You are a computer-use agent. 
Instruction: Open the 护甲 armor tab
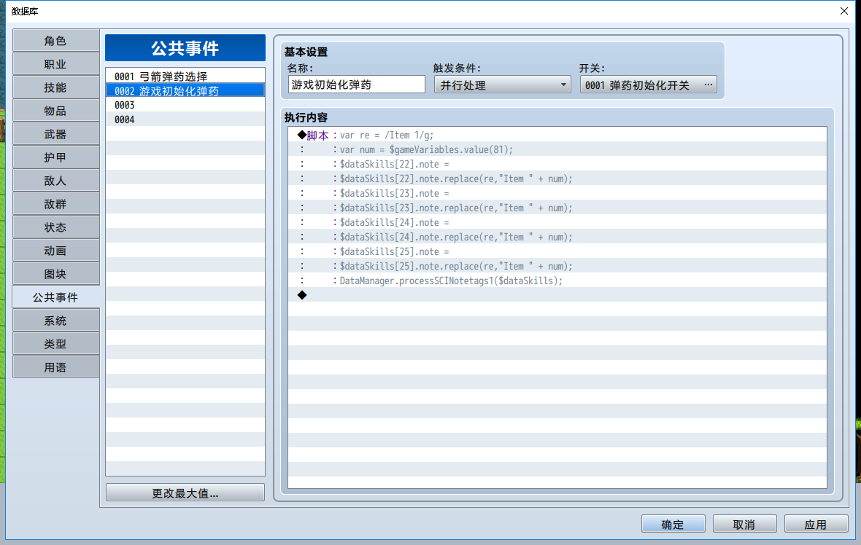(x=55, y=157)
